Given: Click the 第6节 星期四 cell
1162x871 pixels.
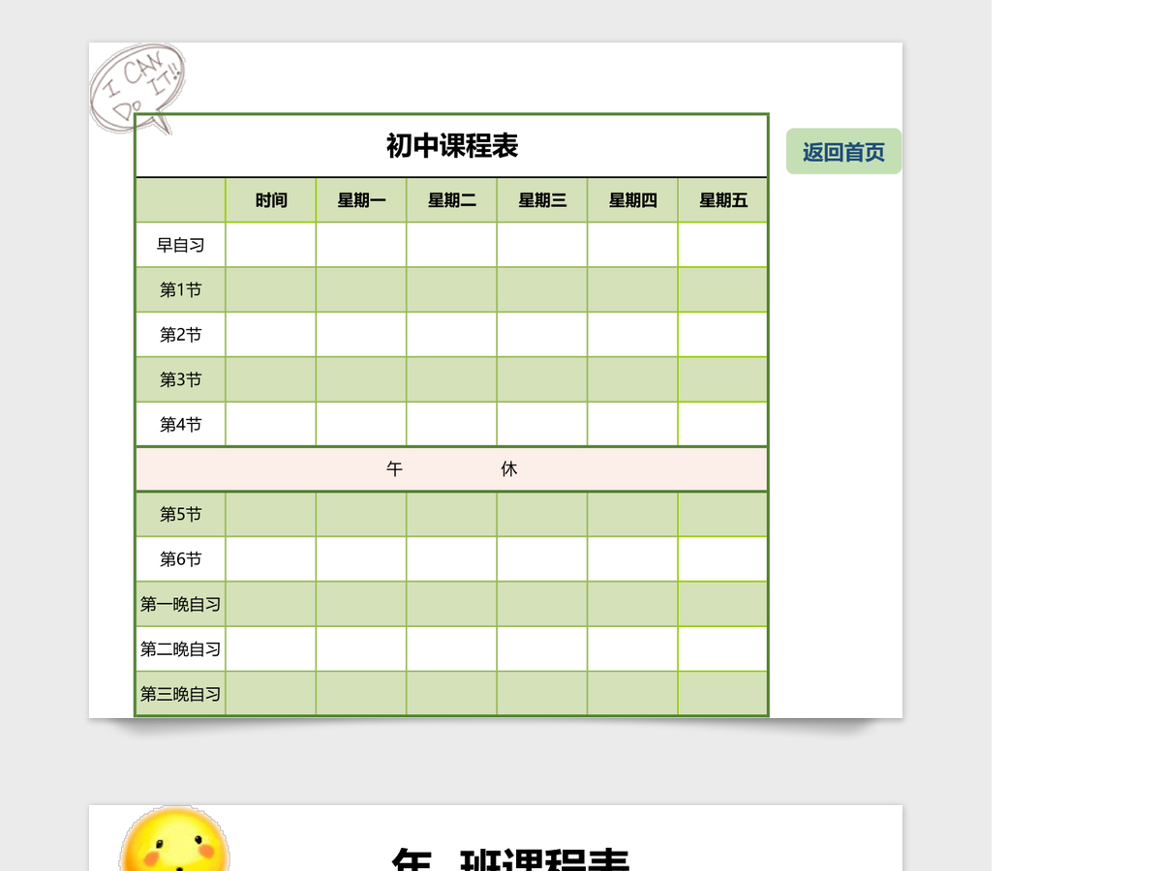Looking at the screenshot, I should click(x=632, y=558).
